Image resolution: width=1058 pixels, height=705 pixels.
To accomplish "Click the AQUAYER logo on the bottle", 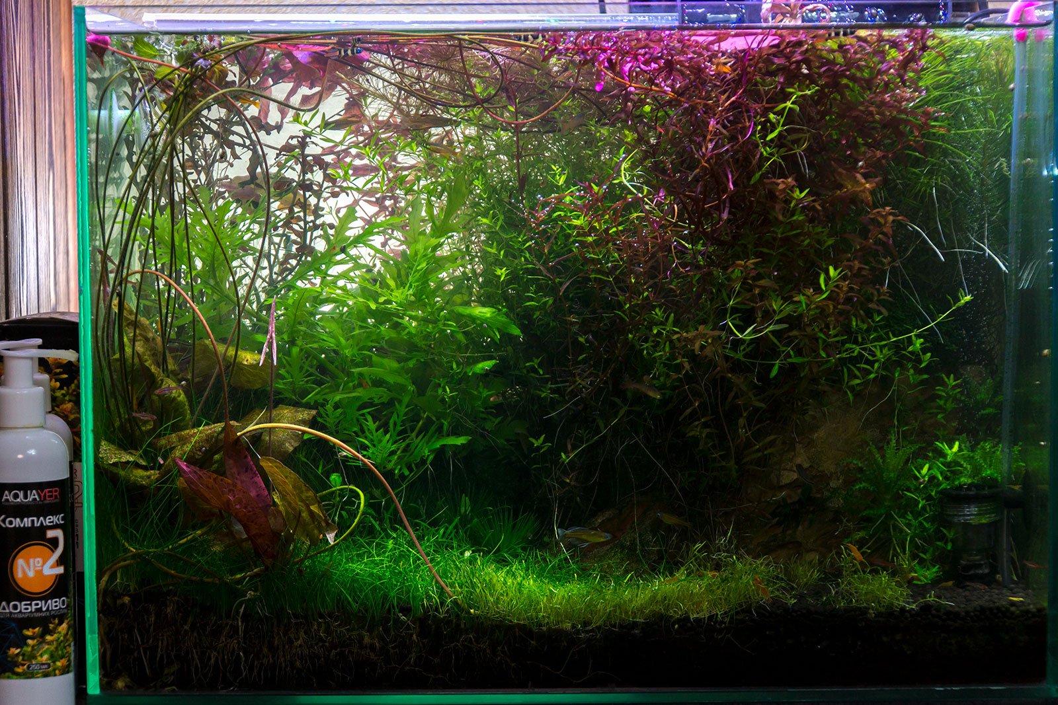I will (30, 495).
